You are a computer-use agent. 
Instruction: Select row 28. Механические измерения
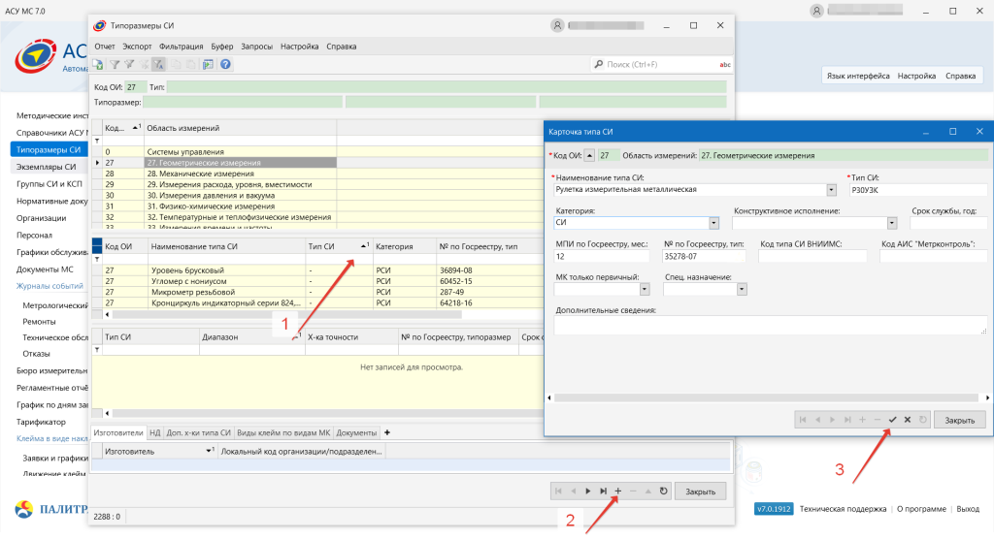(219, 174)
